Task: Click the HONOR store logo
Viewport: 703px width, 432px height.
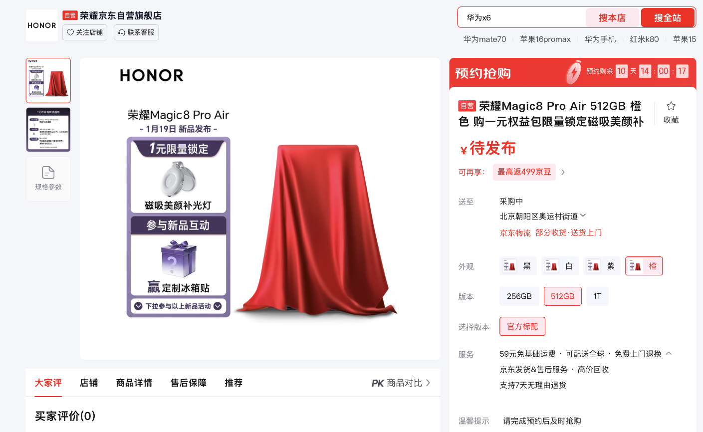Action: 42,25
